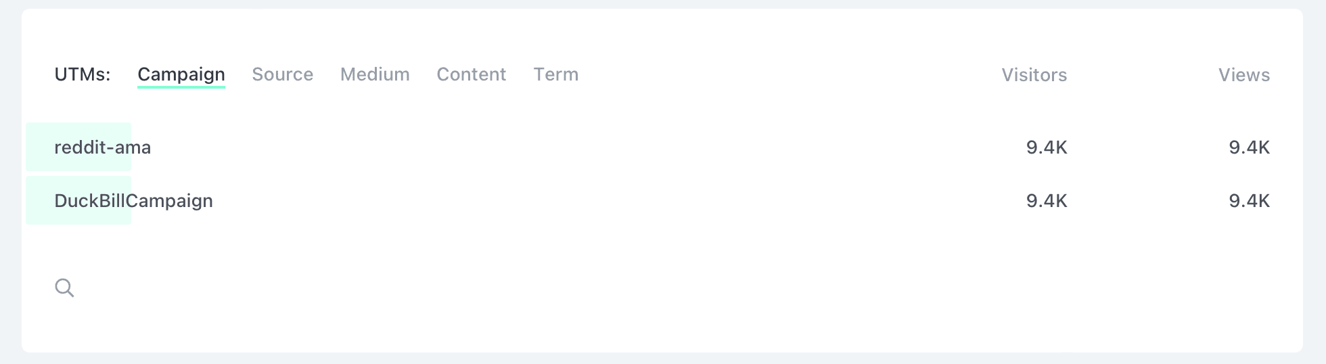1326x364 pixels.
Task: Click DuckBillCampaign's visitors count
Action: click(x=1046, y=201)
